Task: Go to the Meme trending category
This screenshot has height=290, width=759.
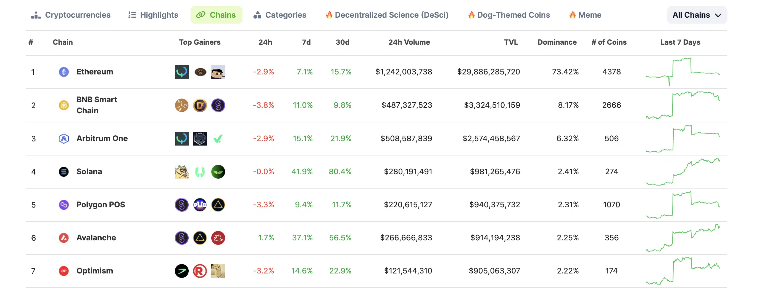Action: pyautogui.click(x=585, y=15)
